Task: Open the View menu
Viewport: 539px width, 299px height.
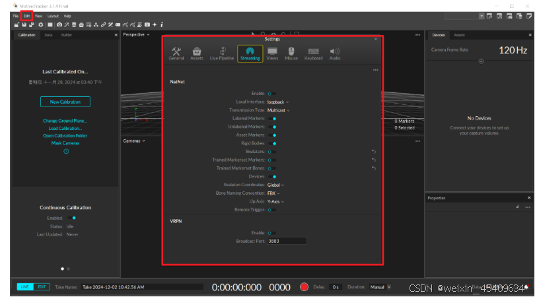Action: 38,16
